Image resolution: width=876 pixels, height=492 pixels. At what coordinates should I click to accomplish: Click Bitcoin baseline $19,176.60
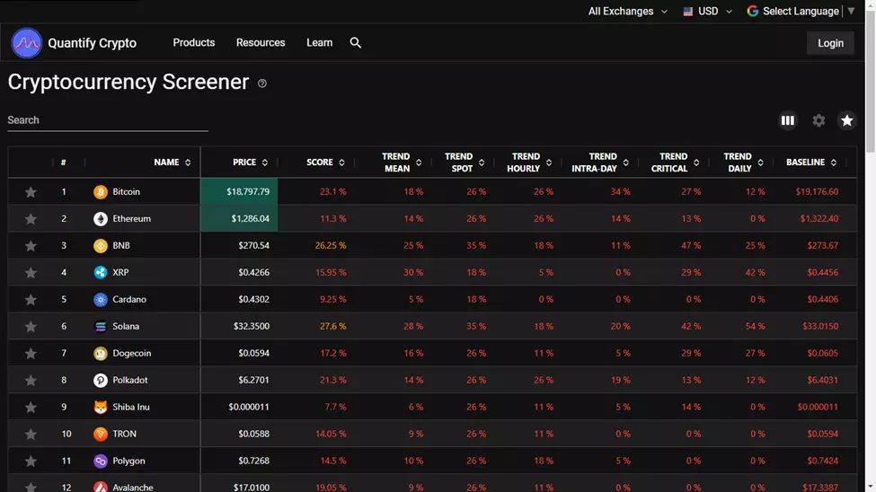[x=817, y=191]
